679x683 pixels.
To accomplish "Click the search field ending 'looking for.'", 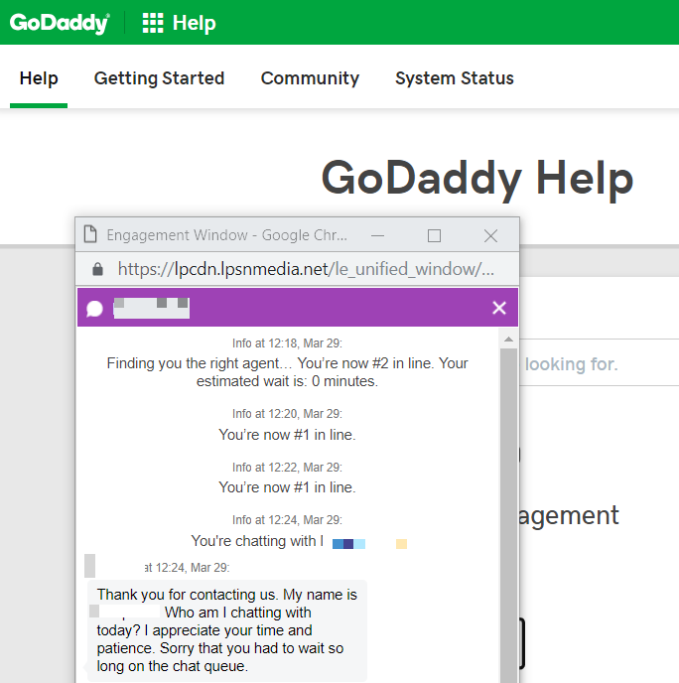I will 599,362.
